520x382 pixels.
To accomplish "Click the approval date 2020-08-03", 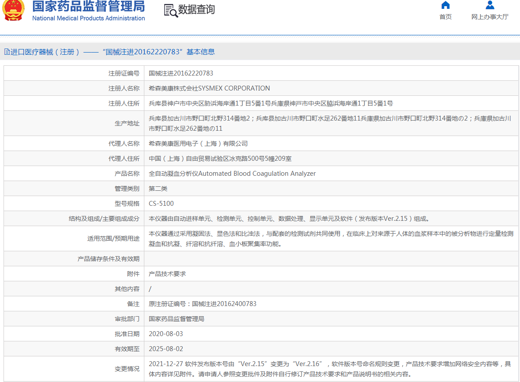I will coord(166,334).
